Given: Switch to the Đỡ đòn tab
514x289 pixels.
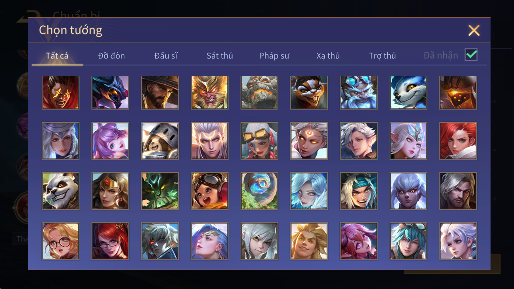Looking at the screenshot, I should pyautogui.click(x=111, y=56).
